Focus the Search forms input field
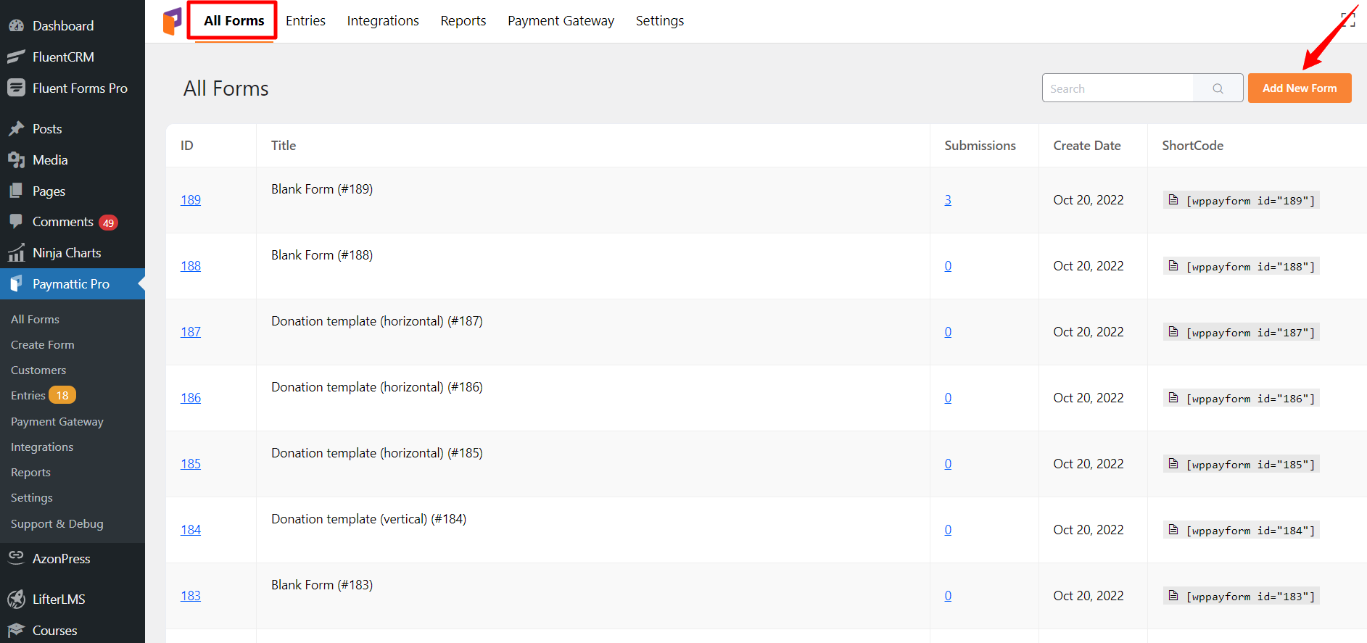 tap(1118, 88)
